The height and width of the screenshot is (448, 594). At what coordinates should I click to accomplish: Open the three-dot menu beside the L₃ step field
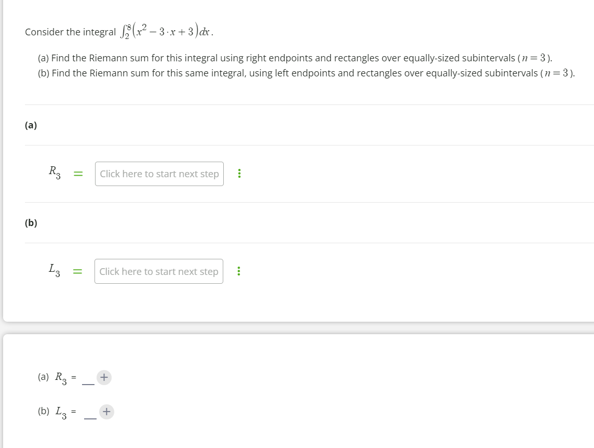pos(239,271)
